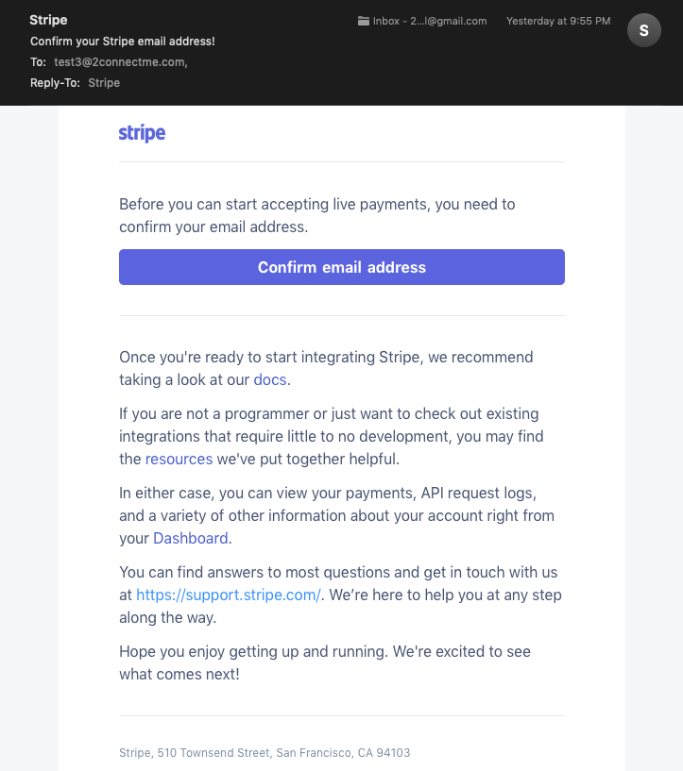Click the Inbox folder icon
This screenshot has width=683, height=771.
pyautogui.click(x=364, y=21)
